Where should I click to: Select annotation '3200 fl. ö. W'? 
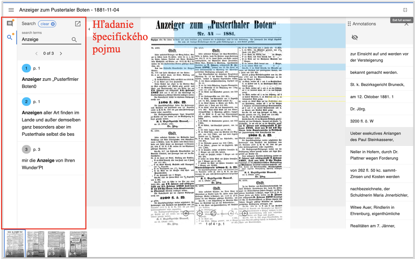[x=380, y=121]
